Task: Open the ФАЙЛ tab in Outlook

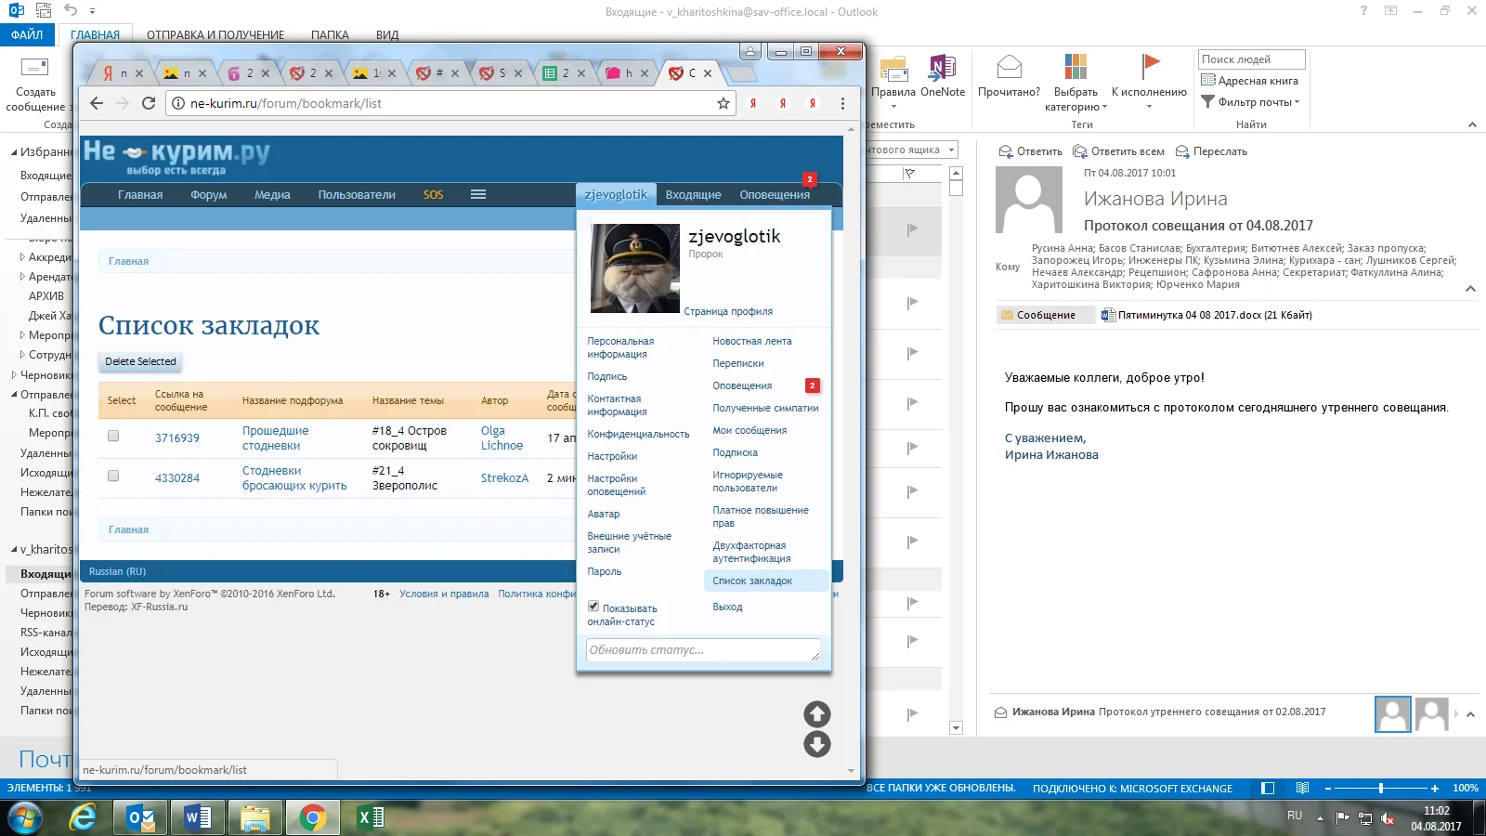Action: pyautogui.click(x=27, y=34)
